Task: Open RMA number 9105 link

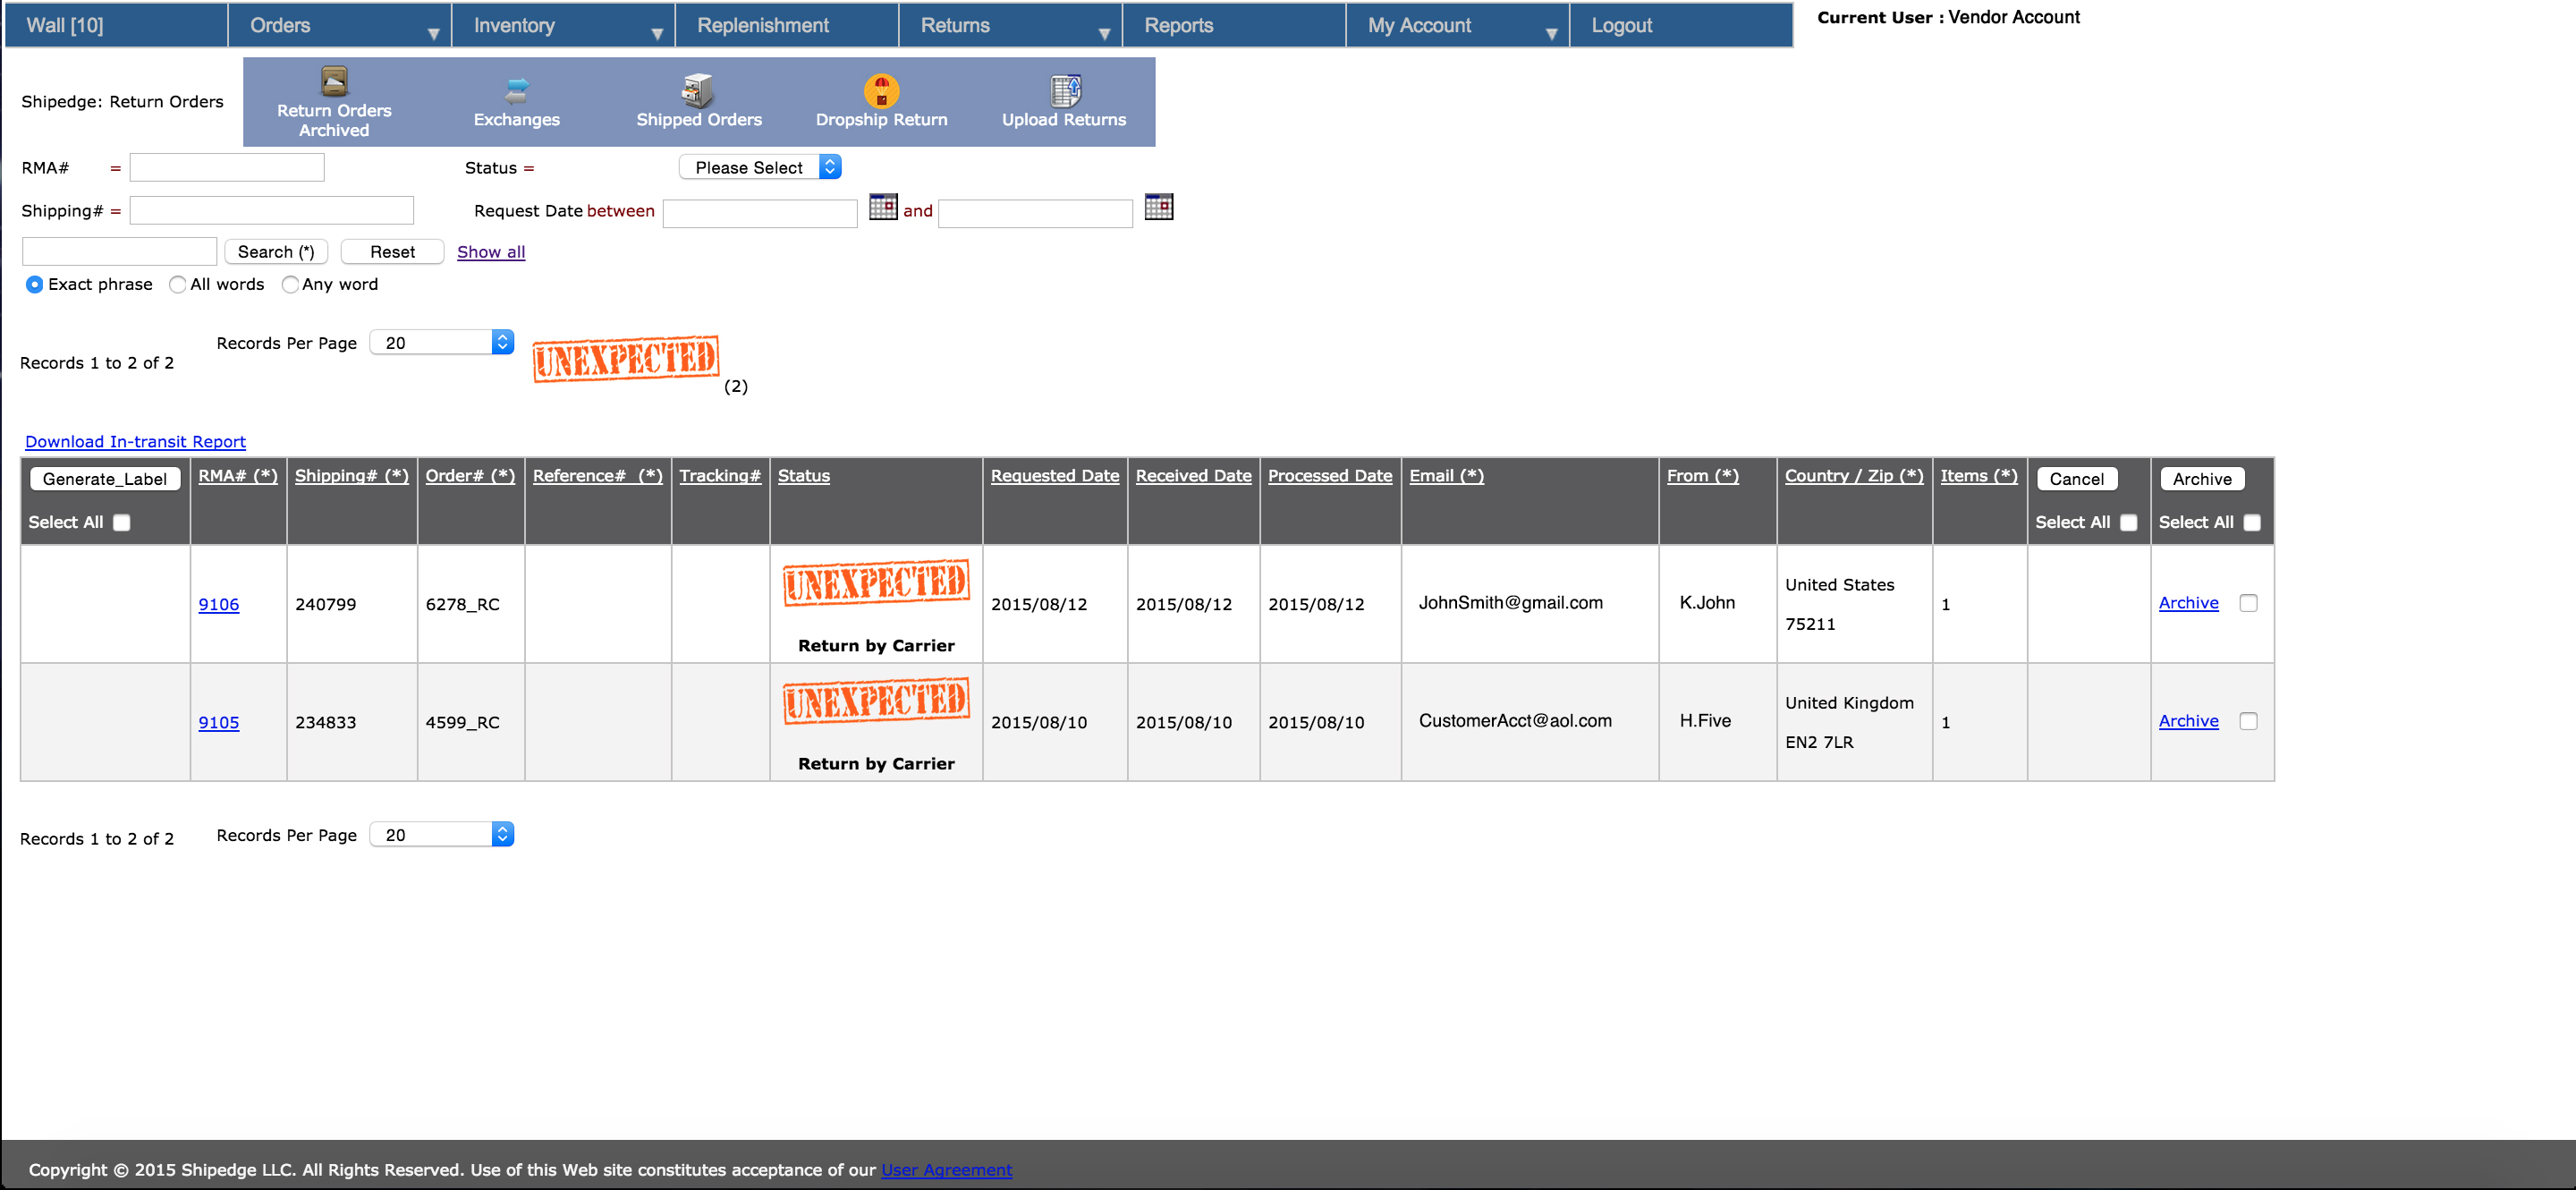Action: click(218, 722)
